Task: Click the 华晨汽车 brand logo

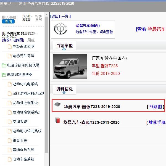Action: click(60, 29)
